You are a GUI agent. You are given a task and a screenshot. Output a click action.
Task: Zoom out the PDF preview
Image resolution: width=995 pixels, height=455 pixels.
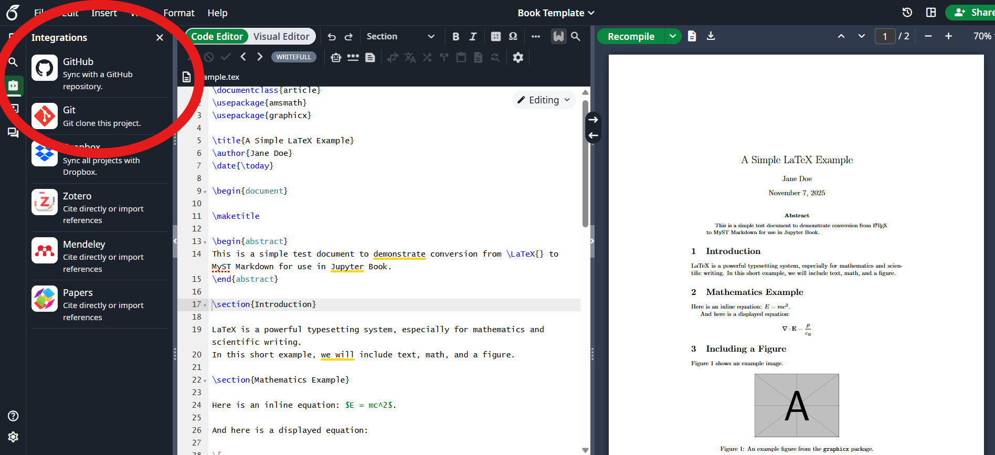(928, 36)
